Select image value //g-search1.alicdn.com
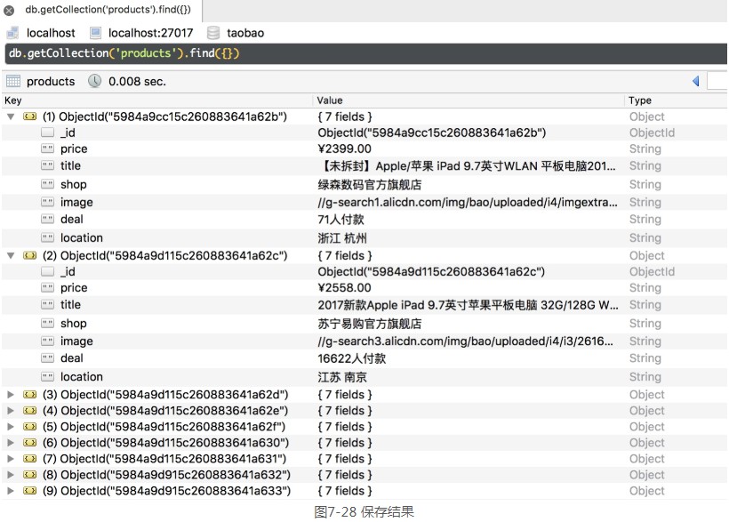 point(468,203)
